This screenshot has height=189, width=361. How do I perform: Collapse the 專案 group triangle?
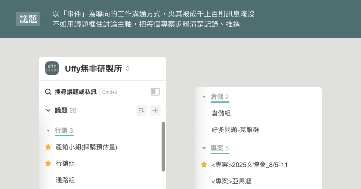point(204,148)
